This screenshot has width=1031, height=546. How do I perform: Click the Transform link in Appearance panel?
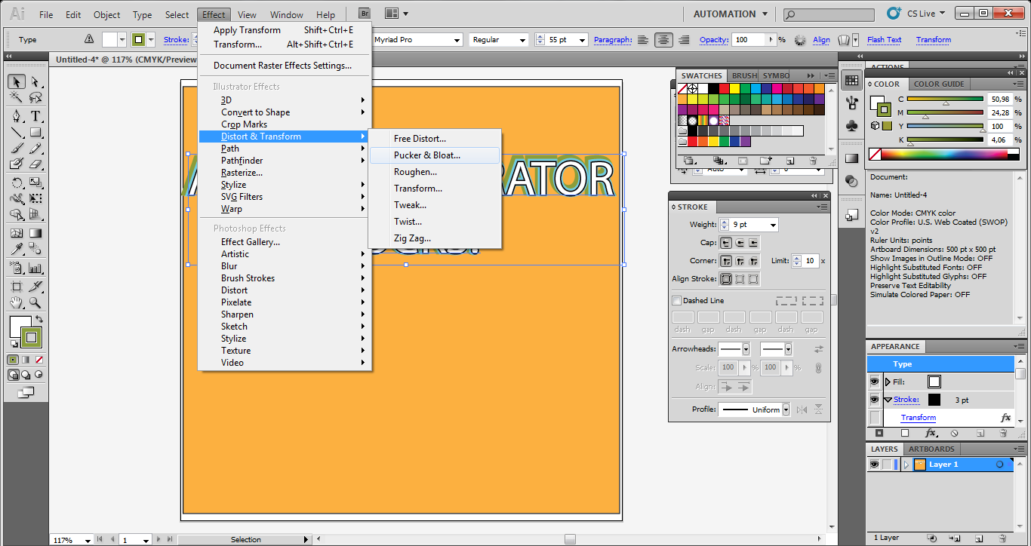(x=918, y=418)
